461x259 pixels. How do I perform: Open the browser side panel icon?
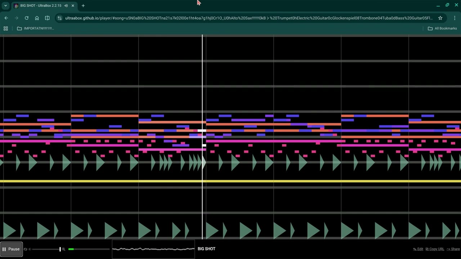pyautogui.click(x=47, y=18)
